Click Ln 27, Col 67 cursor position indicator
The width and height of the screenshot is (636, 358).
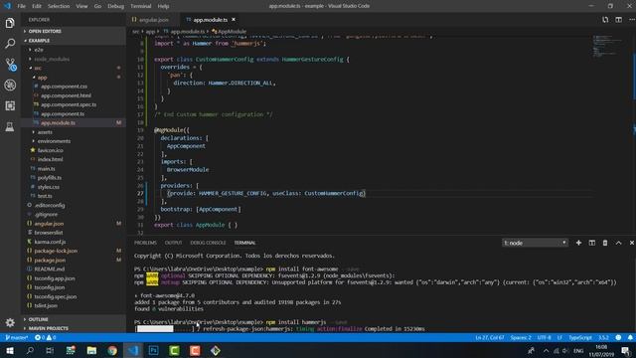(490, 338)
